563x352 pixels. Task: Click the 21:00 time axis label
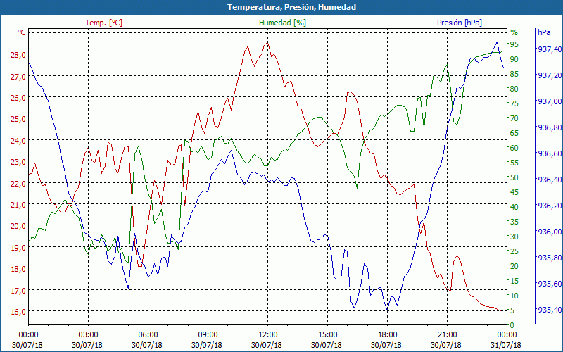[447, 335]
